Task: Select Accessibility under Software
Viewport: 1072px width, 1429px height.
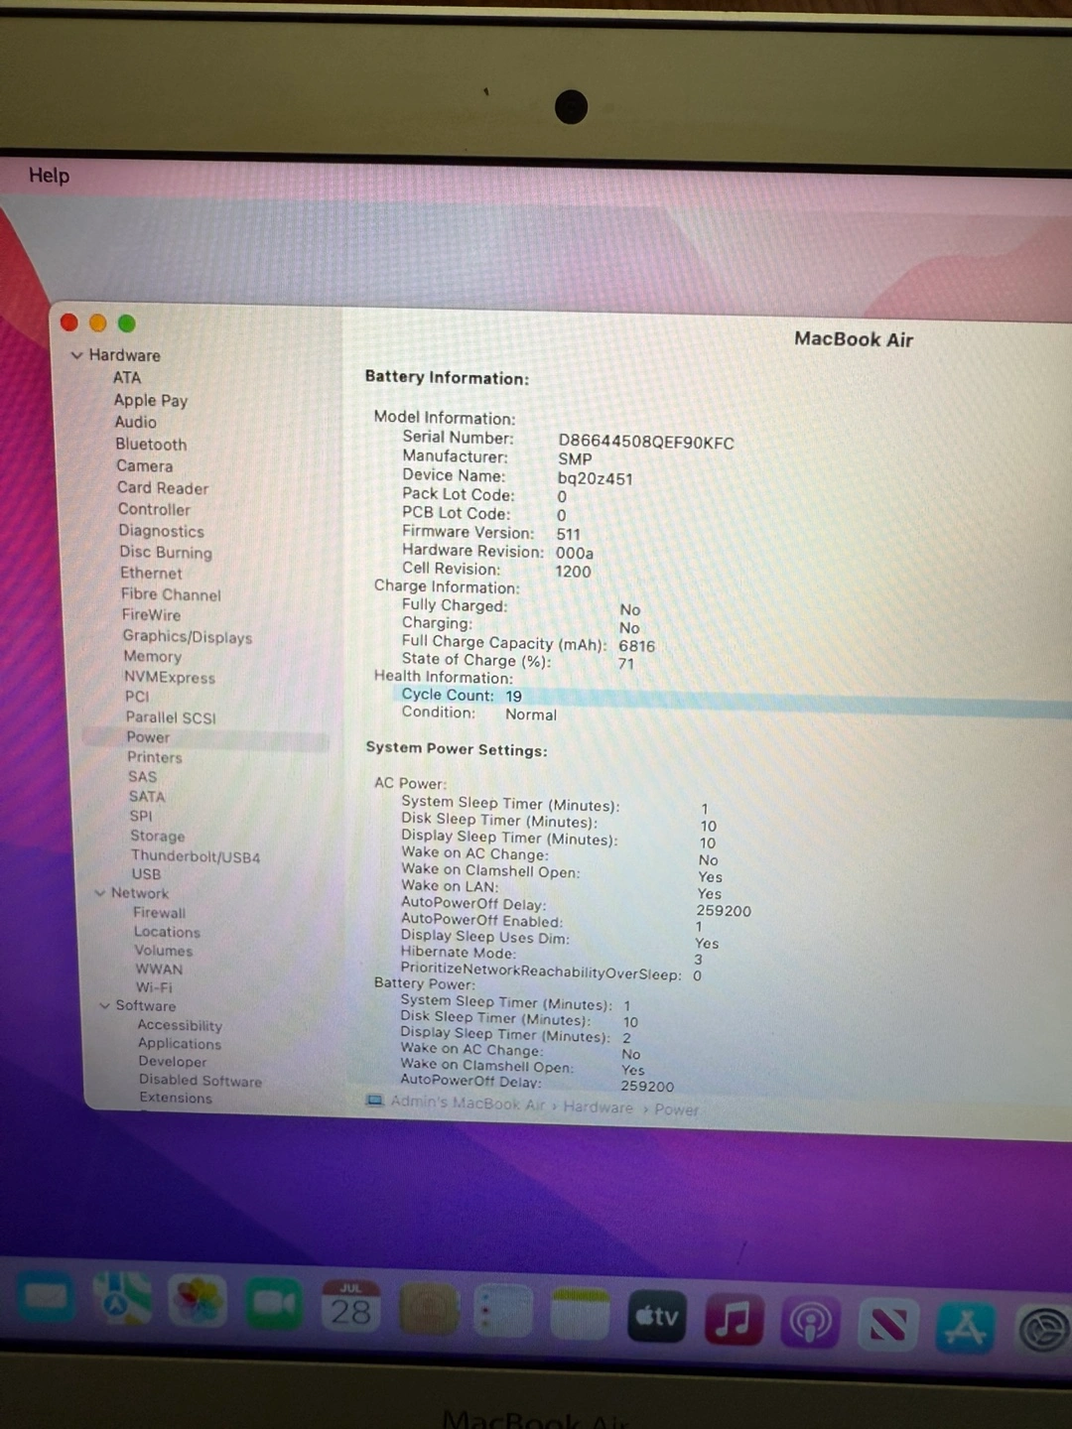Action: point(180,1025)
